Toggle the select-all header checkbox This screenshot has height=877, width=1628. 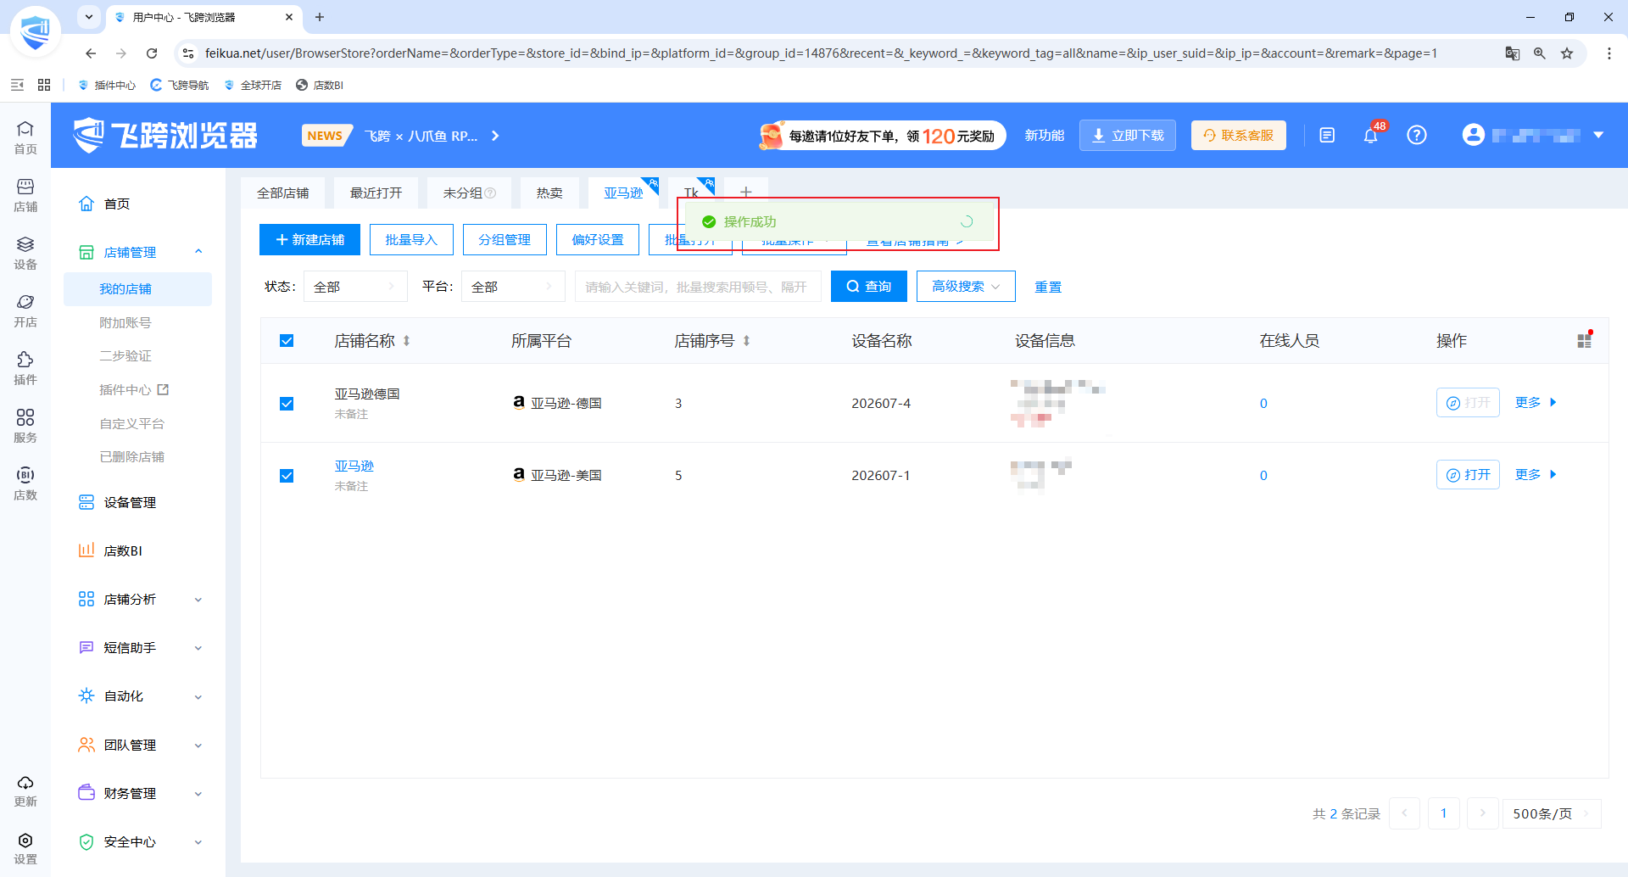(x=287, y=341)
